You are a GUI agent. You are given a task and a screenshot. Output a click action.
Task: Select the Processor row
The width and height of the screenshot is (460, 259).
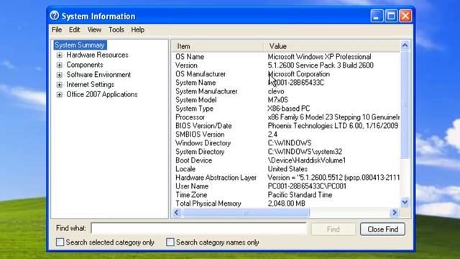click(285, 117)
